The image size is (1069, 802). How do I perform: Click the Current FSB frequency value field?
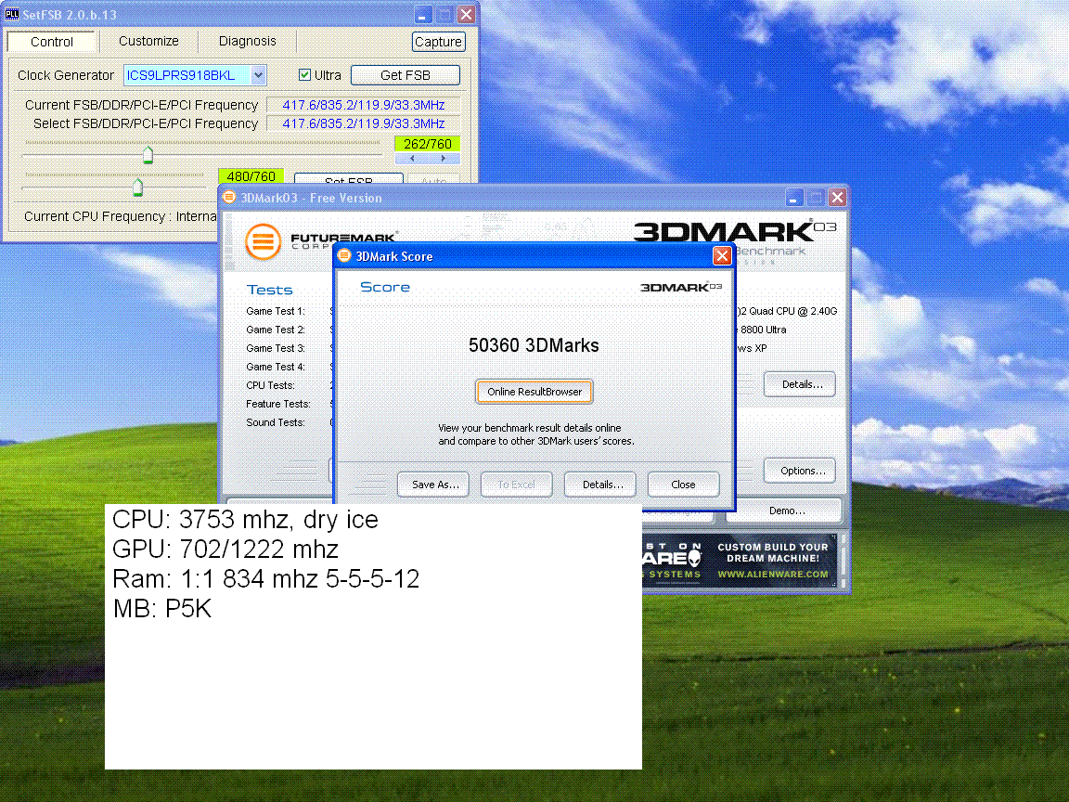tap(364, 105)
